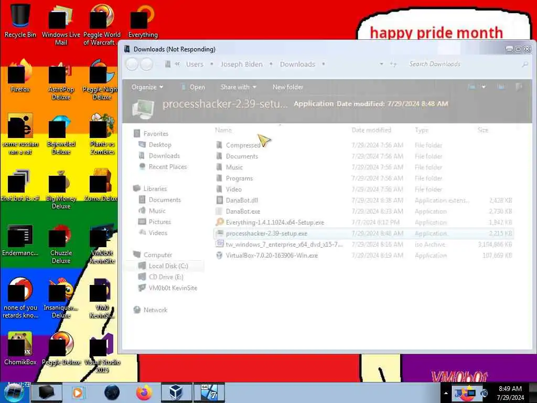Open the Organize dropdown menu
Viewport: 537px width, 403px height.
tap(147, 87)
